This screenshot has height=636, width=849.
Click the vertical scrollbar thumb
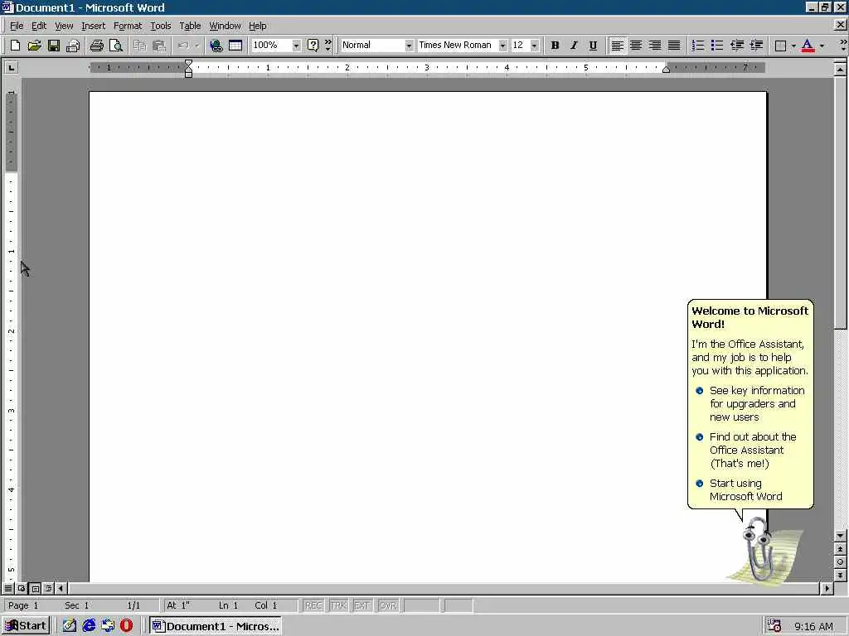click(x=840, y=203)
